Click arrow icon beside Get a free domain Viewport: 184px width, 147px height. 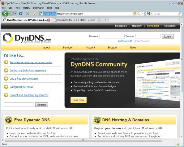[6, 78]
